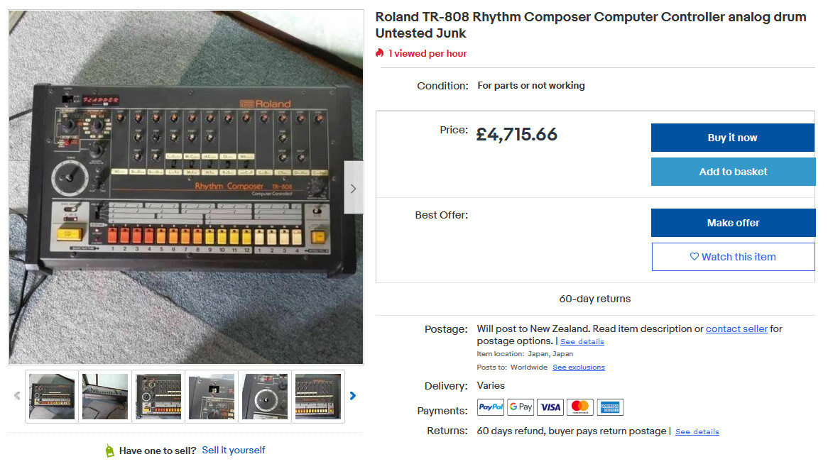Viewport: 828px width, 464px height.
Task: Click the Visa card icon
Action: point(550,407)
